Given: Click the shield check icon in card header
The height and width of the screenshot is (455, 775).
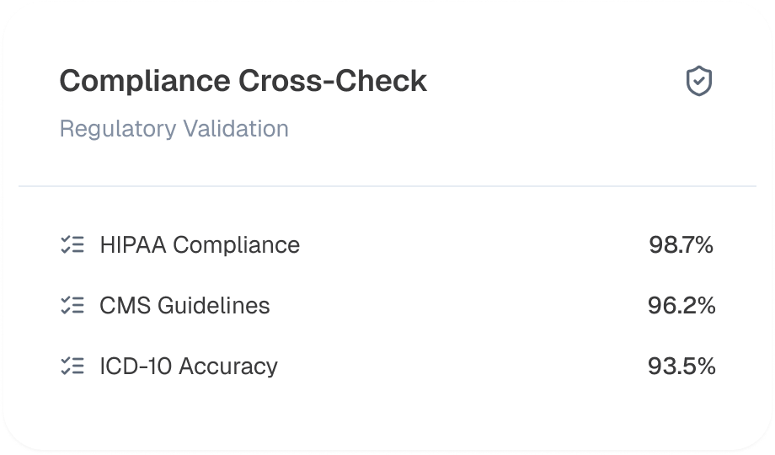Looking at the screenshot, I should click(x=699, y=82).
